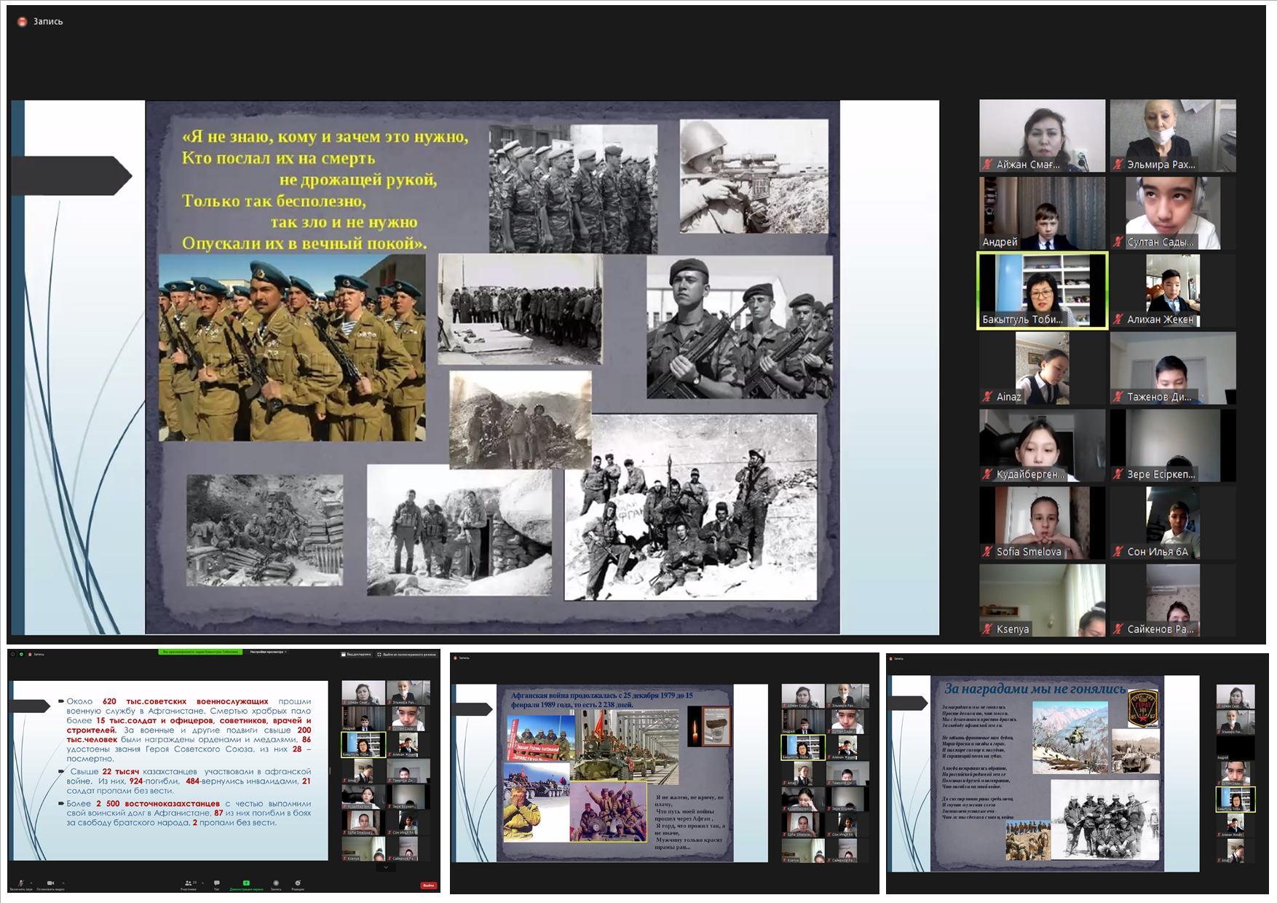
Task: Click the red Выйти leave button
Action: [x=429, y=886]
